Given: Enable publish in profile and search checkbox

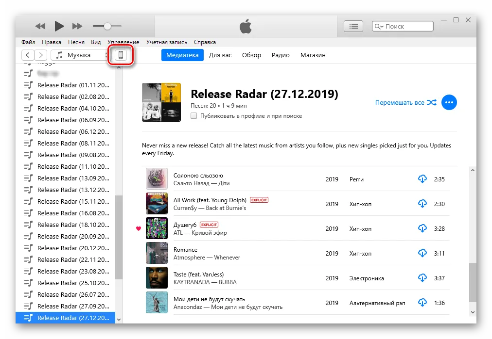Looking at the screenshot, I should click(194, 116).
